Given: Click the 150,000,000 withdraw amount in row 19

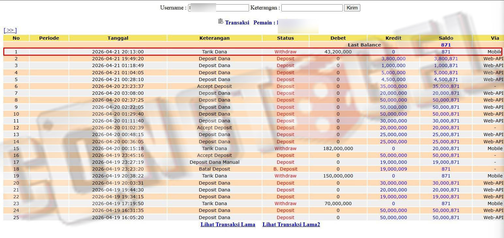Looking at the screenshot, I should coord(338,176).
